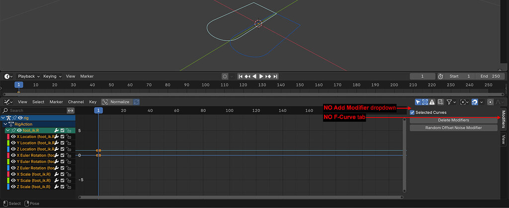Click the Delete Modifiers button
Viewport: 509px width, 208px height.
click(453, 120)
